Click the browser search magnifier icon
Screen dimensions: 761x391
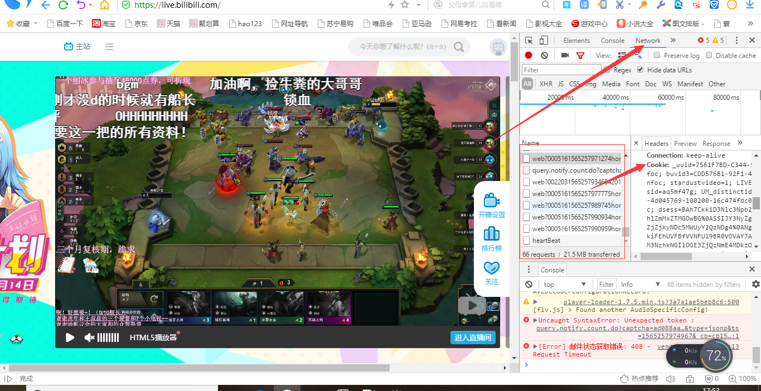click(546, 5)
